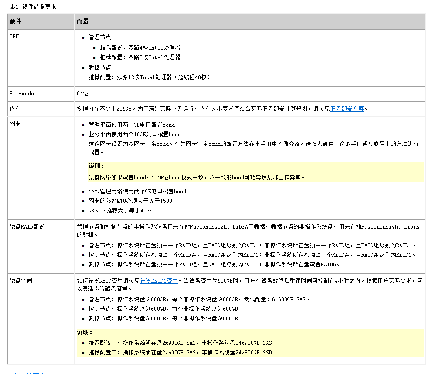Open the 设置RAID1容量 link
This screenshot has height=374, width=432.
pyautogui.click(x=159, y=280)
